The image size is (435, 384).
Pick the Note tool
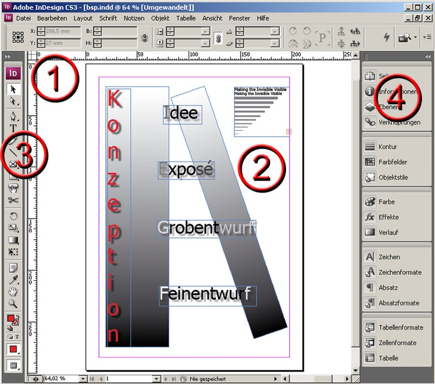coord(13,267)
